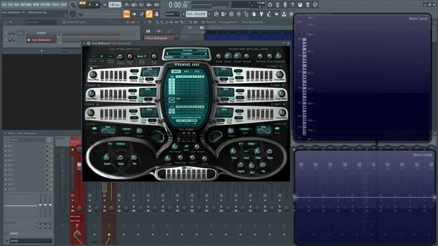
Task: Click the circular undo history icon
Action: click(x=270, y=5)
